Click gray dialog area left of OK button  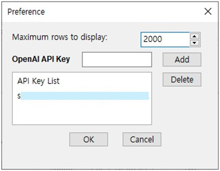pyautogui.click(x=40, y=140)
